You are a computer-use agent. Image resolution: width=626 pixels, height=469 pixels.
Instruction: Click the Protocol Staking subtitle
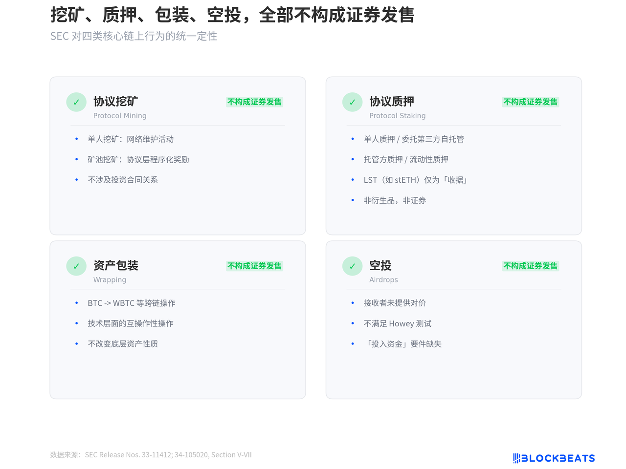tap(397, 116)
